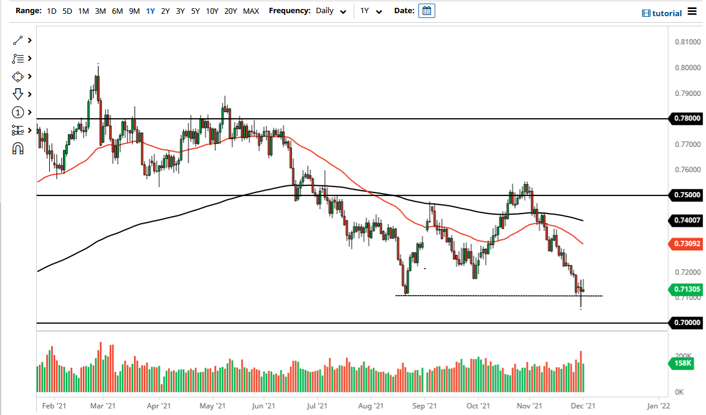
Task: Select the numbered callout annotation tool
Action: tap(17, 112)
